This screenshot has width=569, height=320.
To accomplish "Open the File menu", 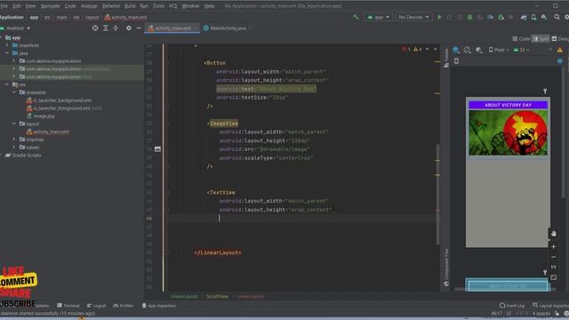I will click(x=4, y=6).
